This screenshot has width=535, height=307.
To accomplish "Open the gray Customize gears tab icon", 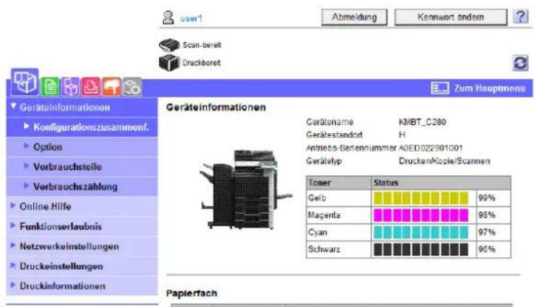I will tap(132, 86).
